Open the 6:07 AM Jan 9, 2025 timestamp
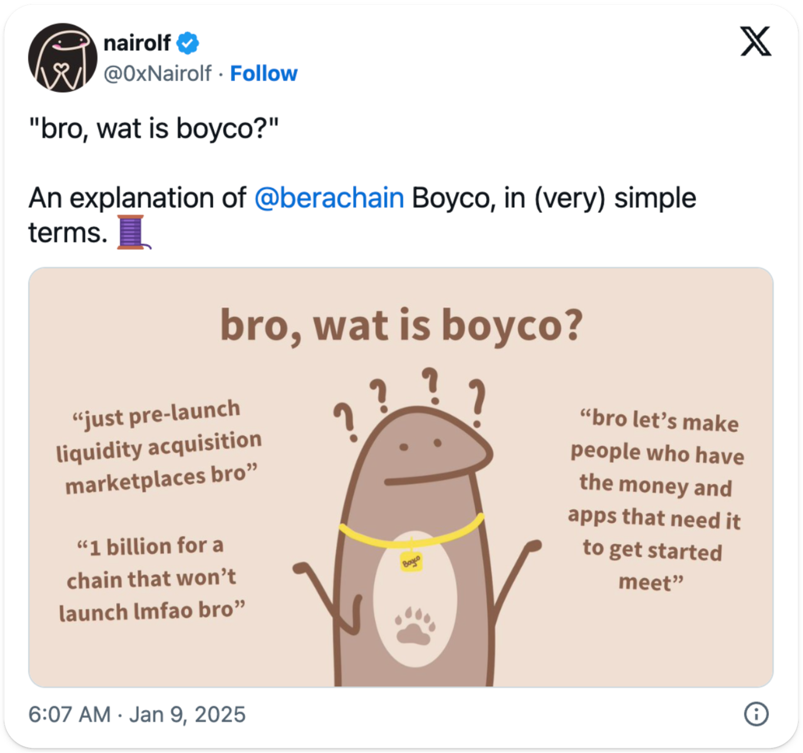803x753 pixels. point(137,714)
